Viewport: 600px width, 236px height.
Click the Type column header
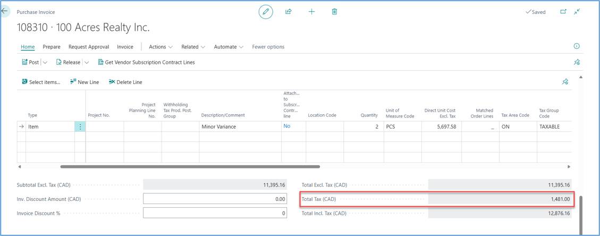[32, 115]
